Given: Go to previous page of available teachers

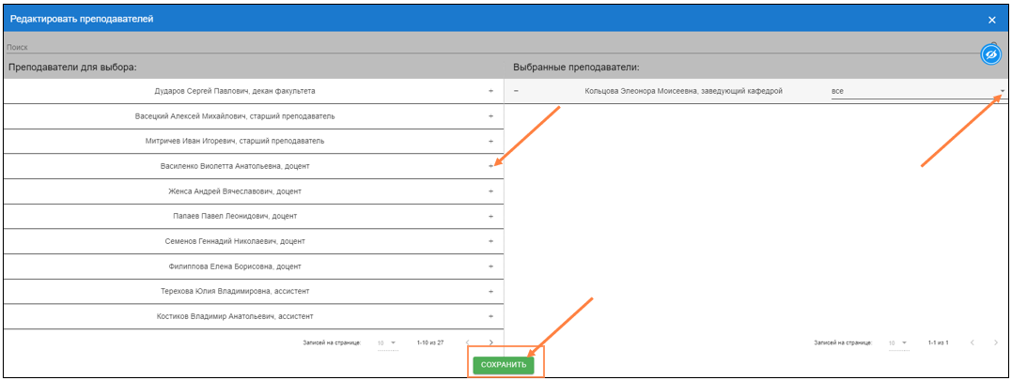Looking at the screenshot, I should pyautogui.click(x=467, y=343).
